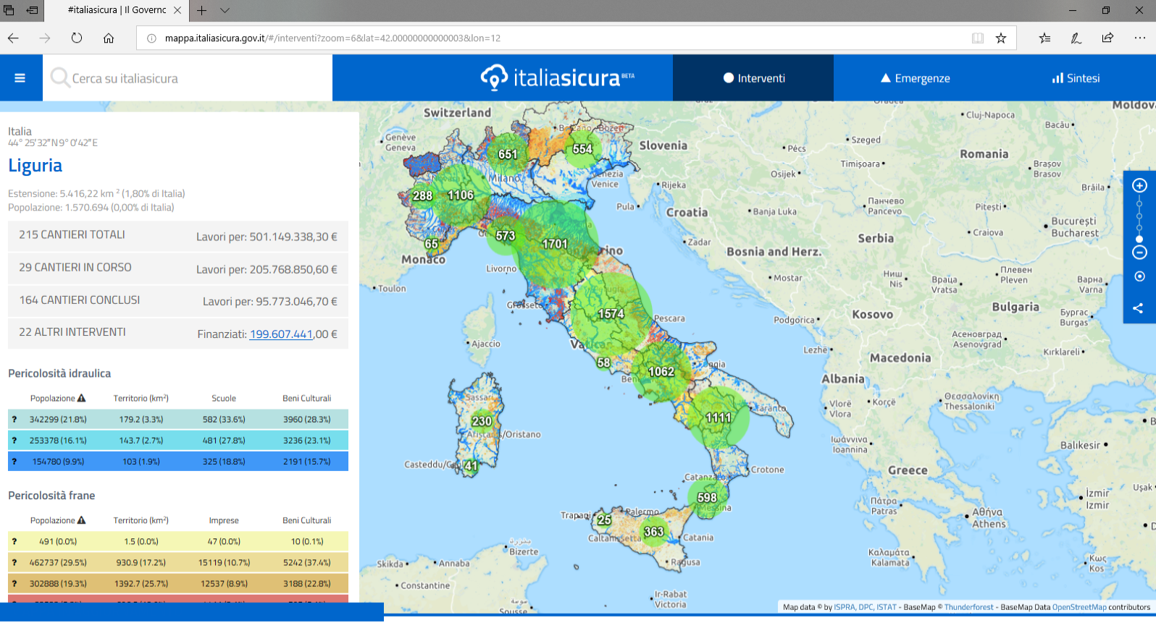This screenshot has height=623, width=1156.
Task: Click the search magnifier icon
Action: coord(59,77)
